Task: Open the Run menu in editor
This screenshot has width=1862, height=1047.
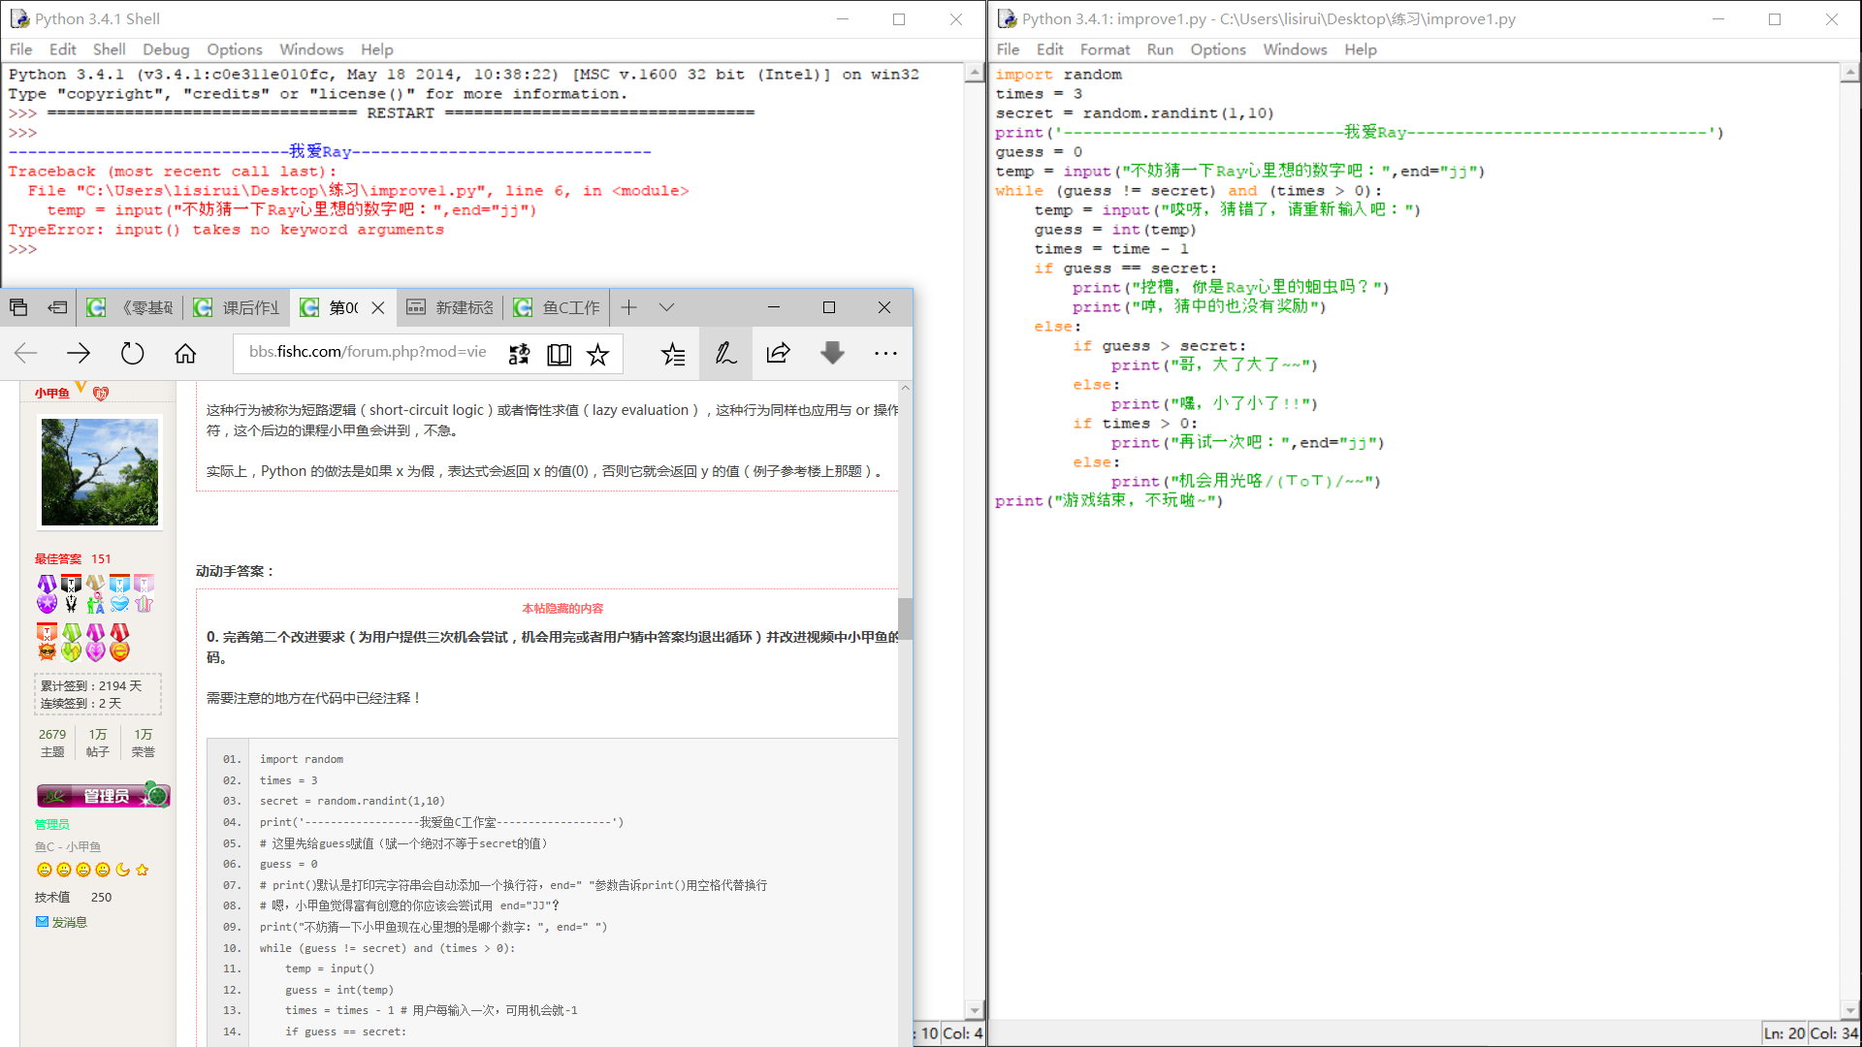Action: [x=1159, y=49]
